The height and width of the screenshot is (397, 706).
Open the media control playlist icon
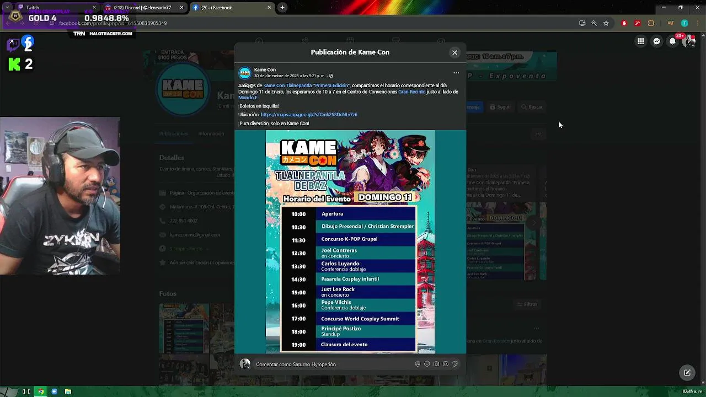[x=671, y=23]
